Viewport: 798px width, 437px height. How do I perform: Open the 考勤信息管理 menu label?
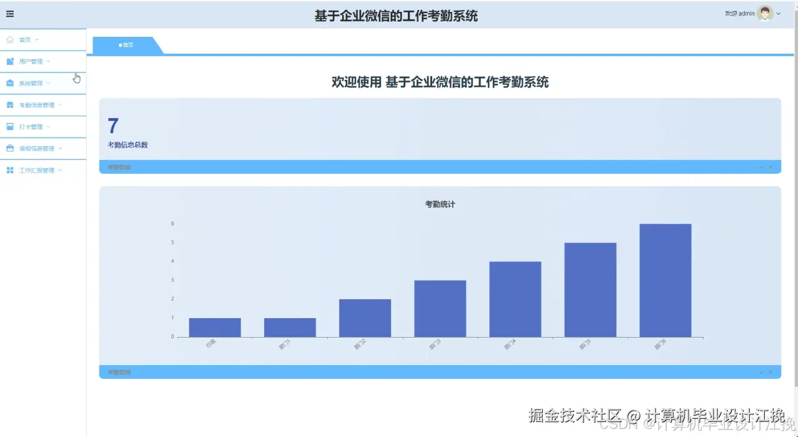tap(37, 105)
